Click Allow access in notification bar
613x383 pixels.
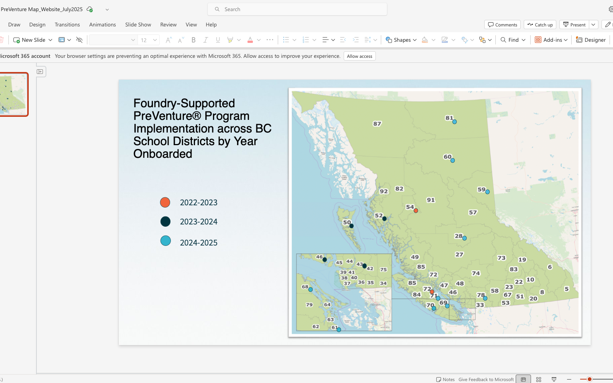point(359,56)
